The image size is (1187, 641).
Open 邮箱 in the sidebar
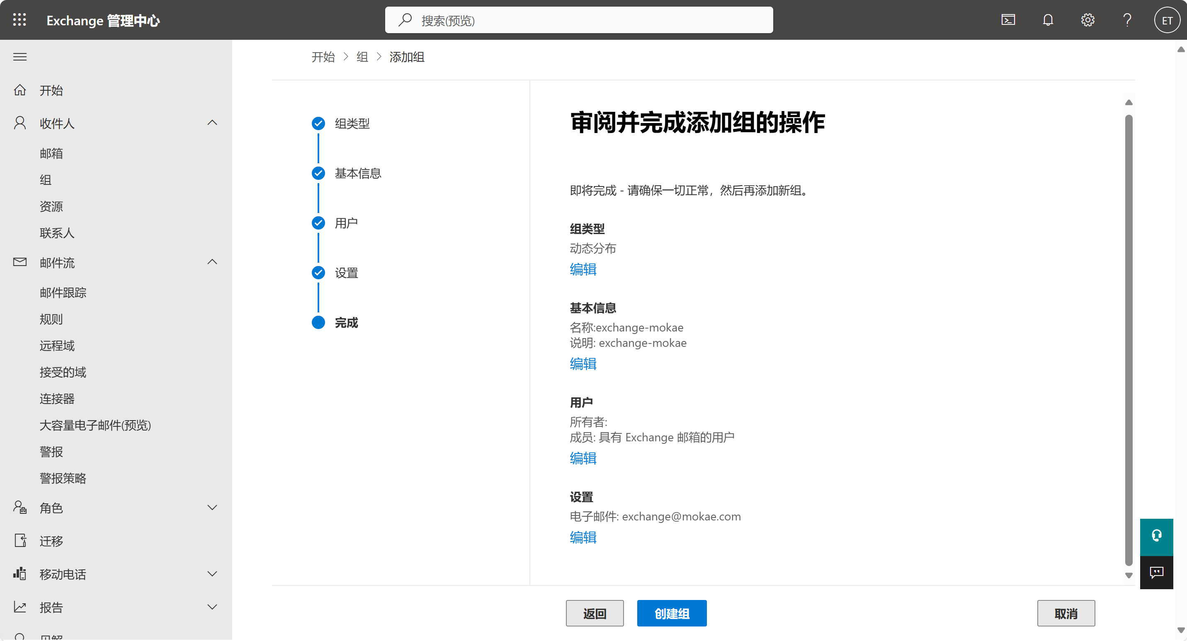(x=51, y=153)
